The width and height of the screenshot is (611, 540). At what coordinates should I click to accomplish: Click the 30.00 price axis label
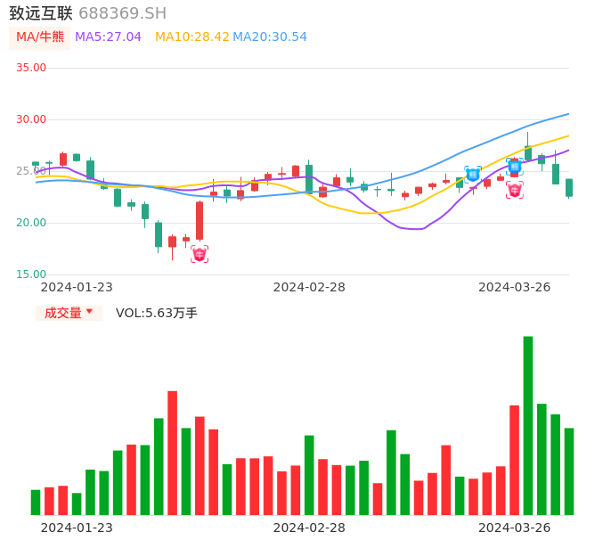pos(31,119)
